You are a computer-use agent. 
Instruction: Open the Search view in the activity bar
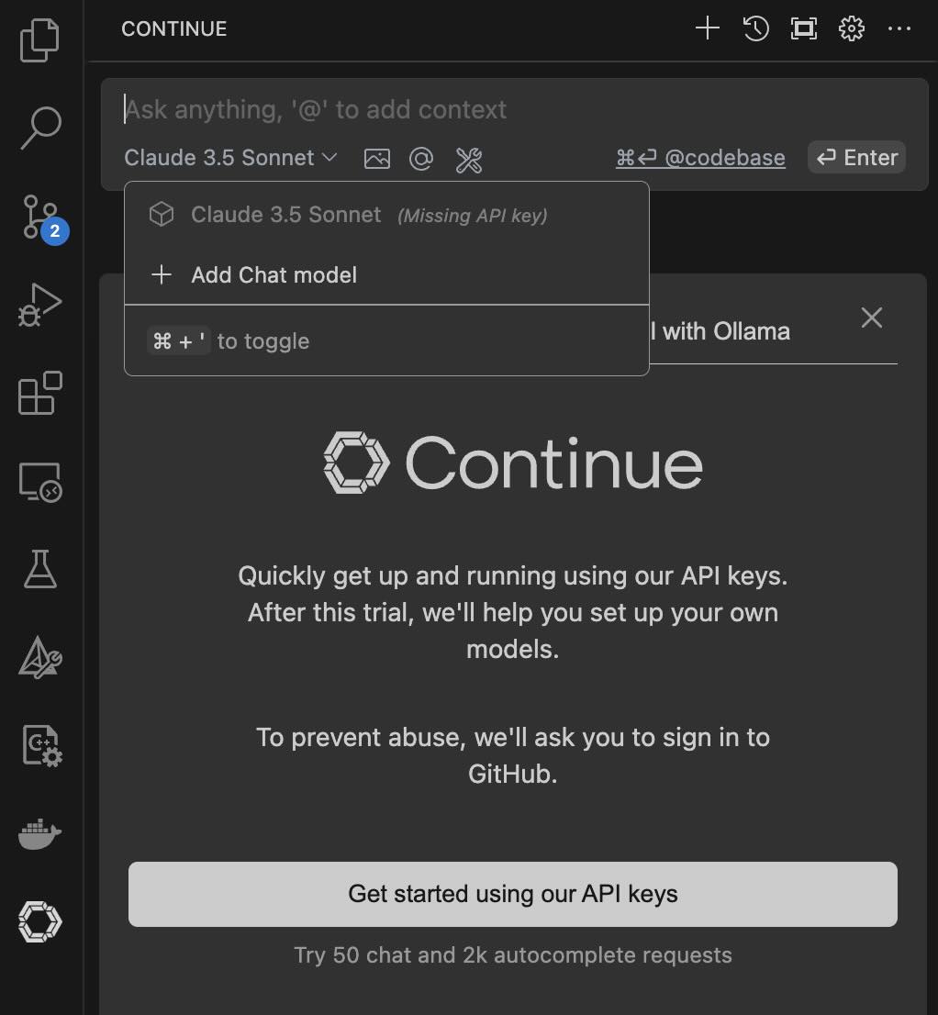pos(40,128)
